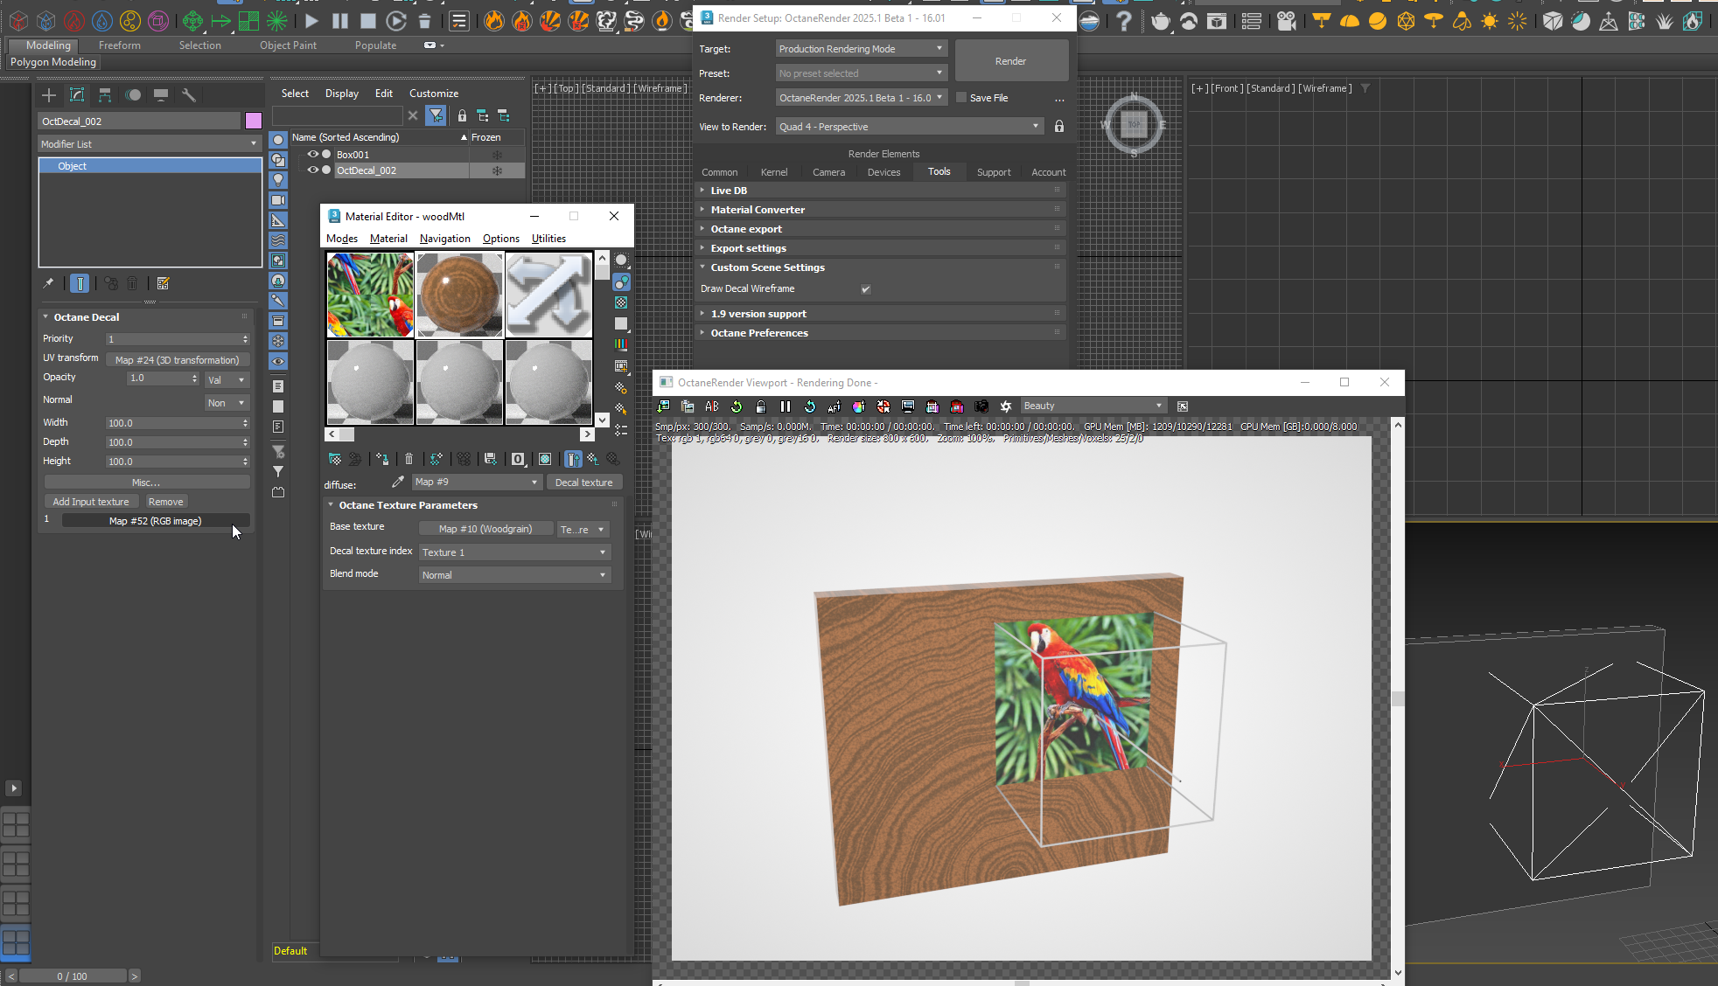Image resolution: width=1718 pixels, height=986 pixels.
Task: Hide Box001 using its eye icon
Action: pyautogui.click(x=312, y=155)
